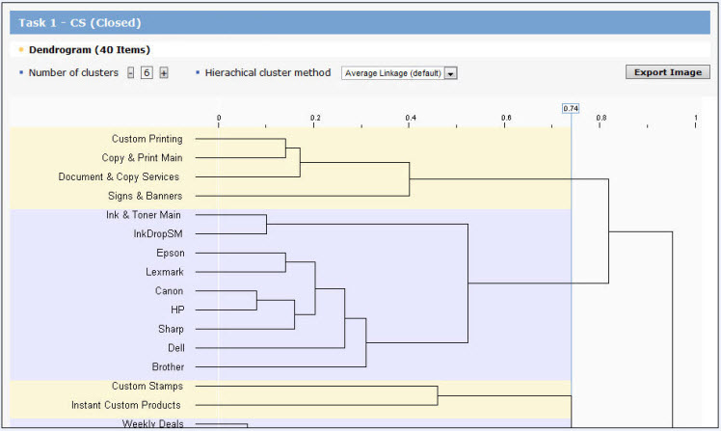Click the number of clusters field showing 6

147,72
